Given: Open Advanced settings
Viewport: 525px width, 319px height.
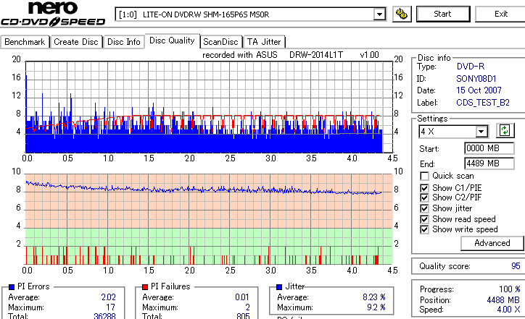Looking at the screenshot, I should pyautogui.click(x=492, y=243).
